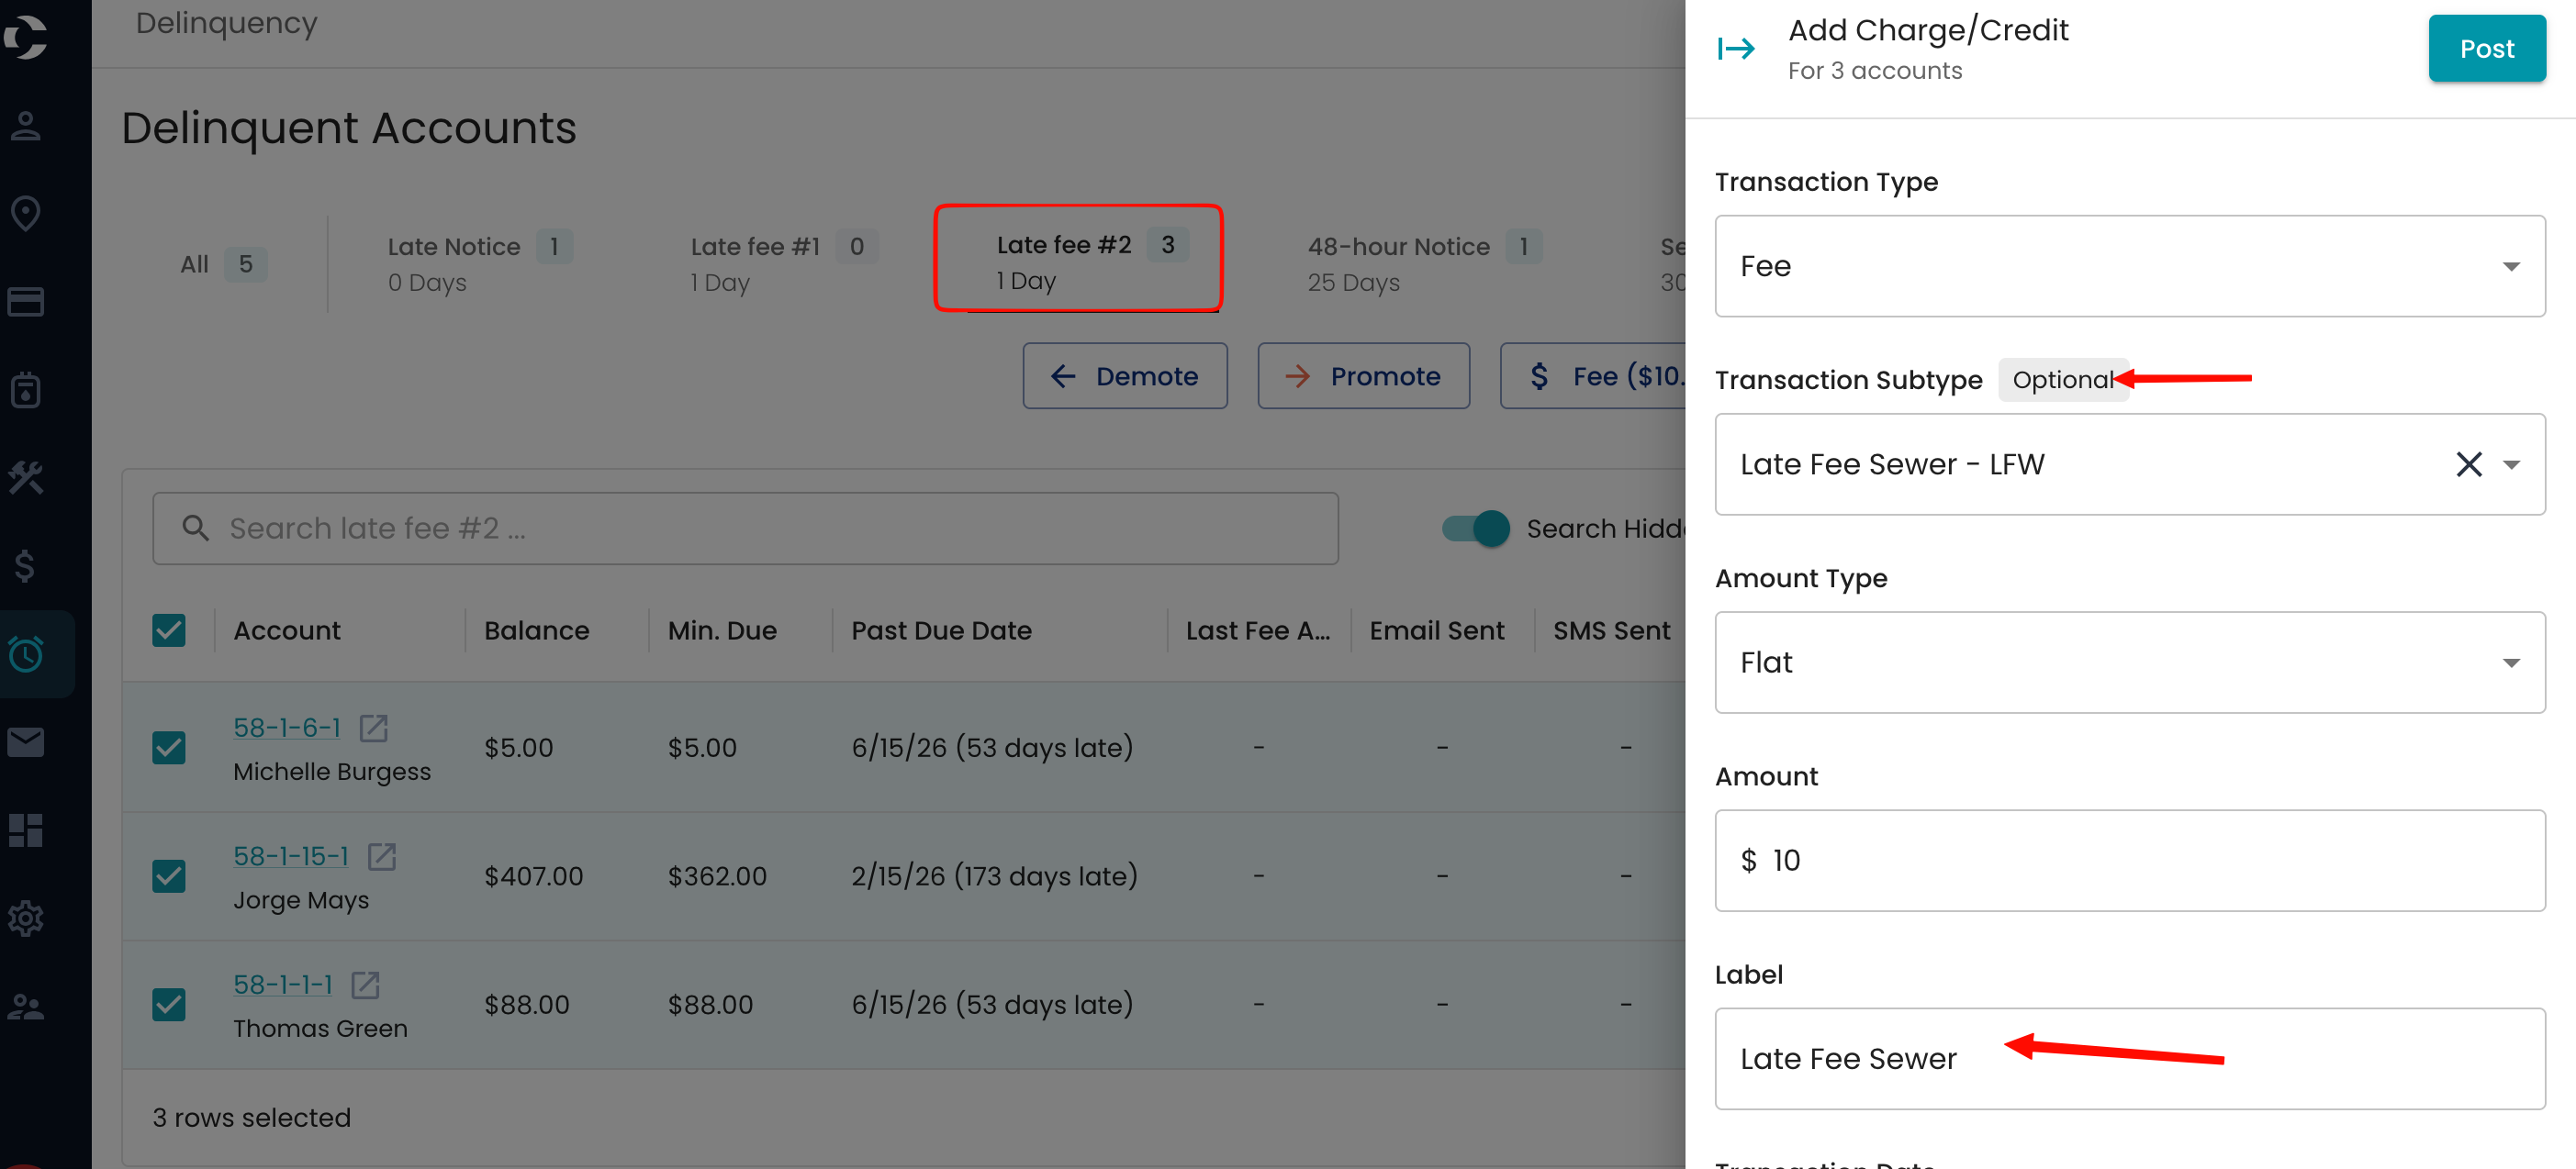Open the dashboard grid sidebar icon

[x=26, y=830]
